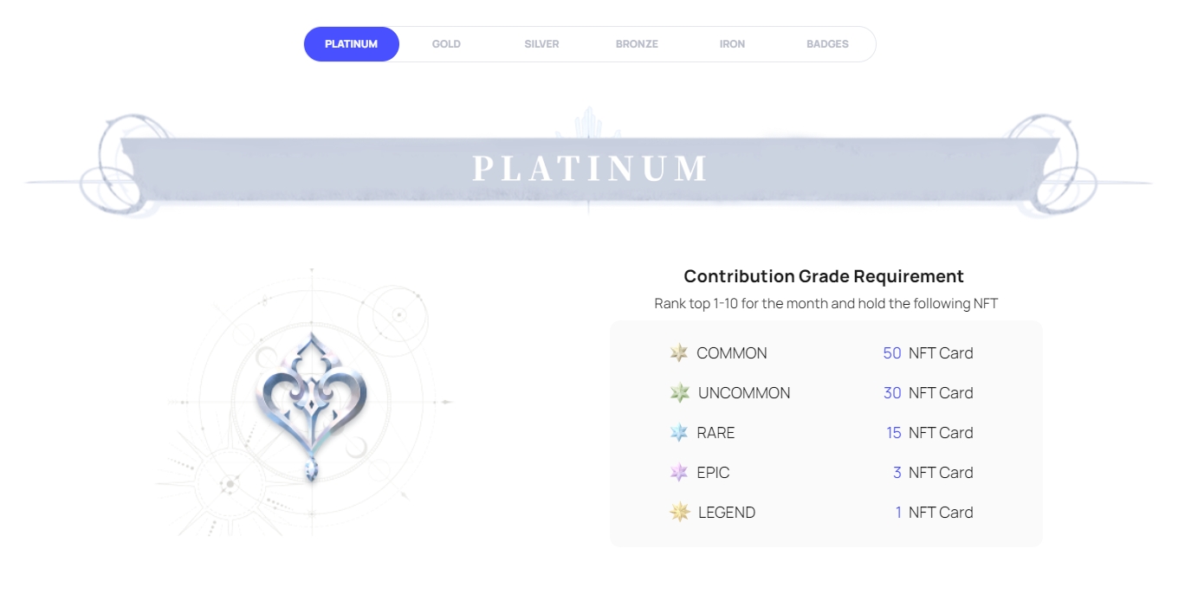
Task: Click the UNCOMMON rarity label
Action: pyautogui.click(x=743, y=393)
